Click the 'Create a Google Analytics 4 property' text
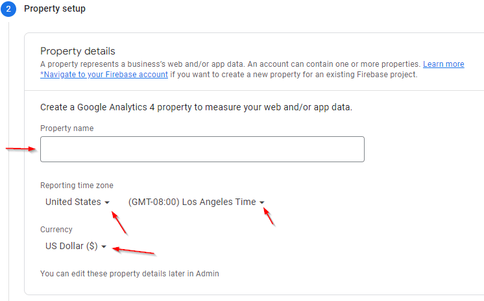Screen dimensions: 484x301 (196, 107)
